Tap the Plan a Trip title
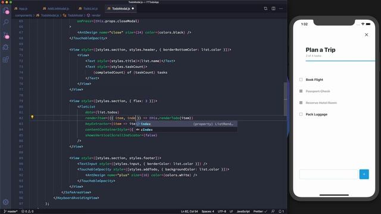 tap(320, 50)
